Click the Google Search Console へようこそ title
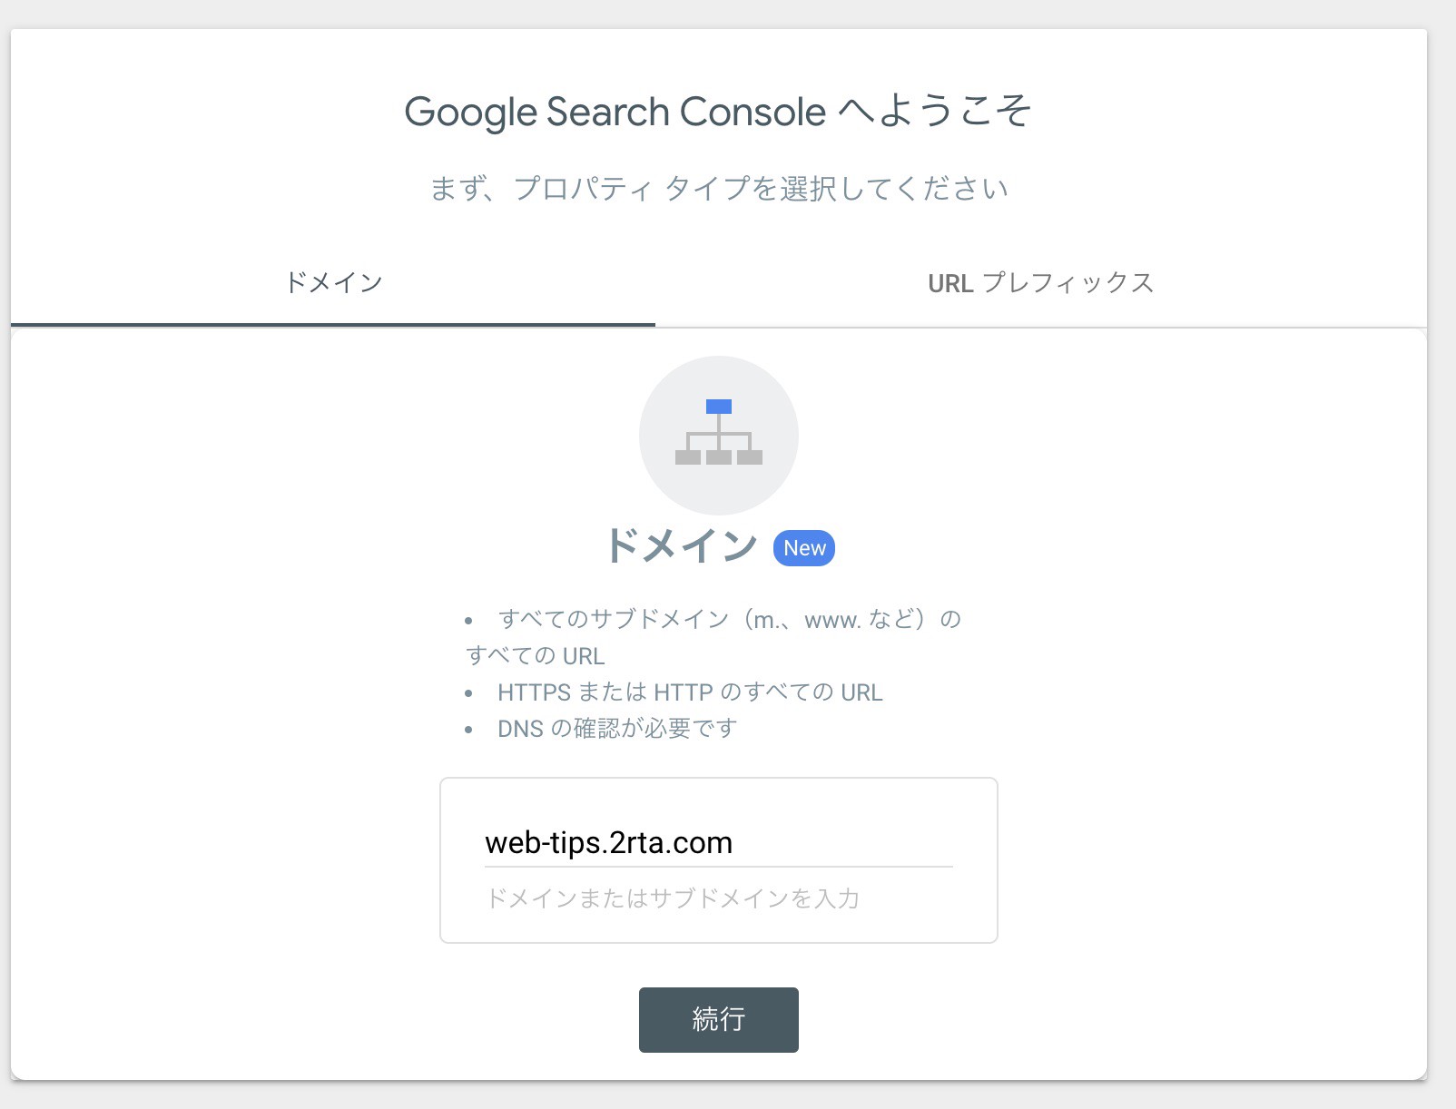 718,112
